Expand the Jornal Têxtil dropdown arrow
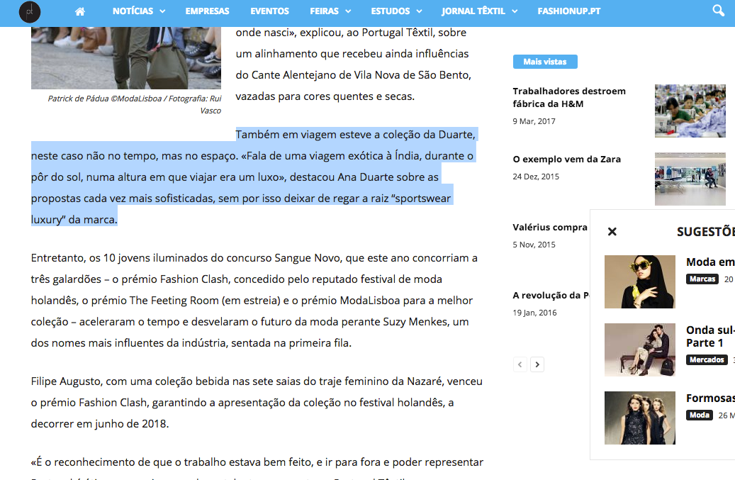735x480 pixels. tap(515, 11)
